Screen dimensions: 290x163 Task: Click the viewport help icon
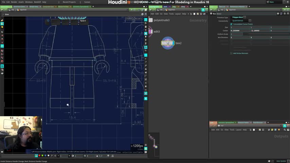click(x=146, y=14)
